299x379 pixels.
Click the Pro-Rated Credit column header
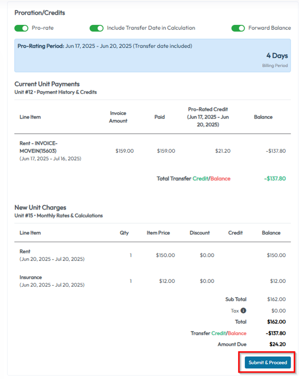(x=208, y=117)
